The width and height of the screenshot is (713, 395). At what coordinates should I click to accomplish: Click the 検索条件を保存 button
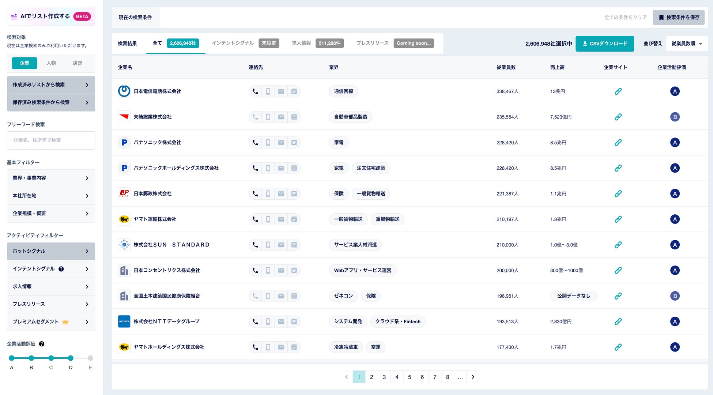[x=679, y=18]
